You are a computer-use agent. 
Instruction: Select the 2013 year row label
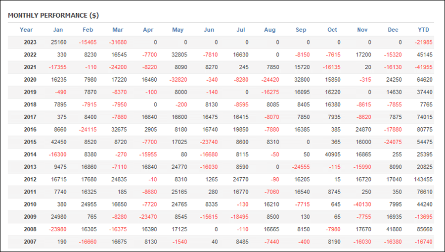coord(30,167)
